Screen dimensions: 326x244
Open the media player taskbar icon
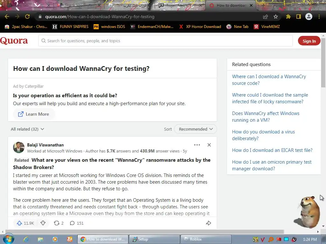tap(55, 239)
